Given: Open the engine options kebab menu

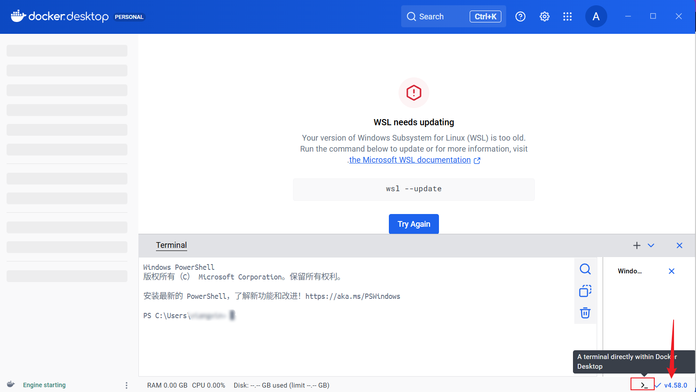Looking at the screenshot, I should 127,385.
